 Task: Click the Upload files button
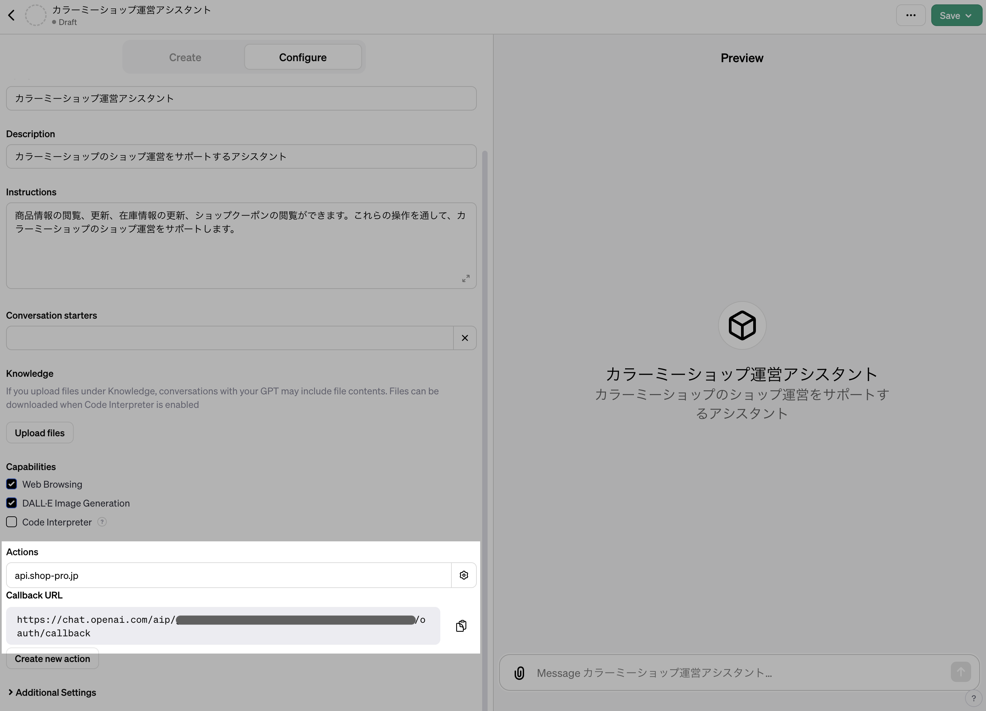[40, 432]
